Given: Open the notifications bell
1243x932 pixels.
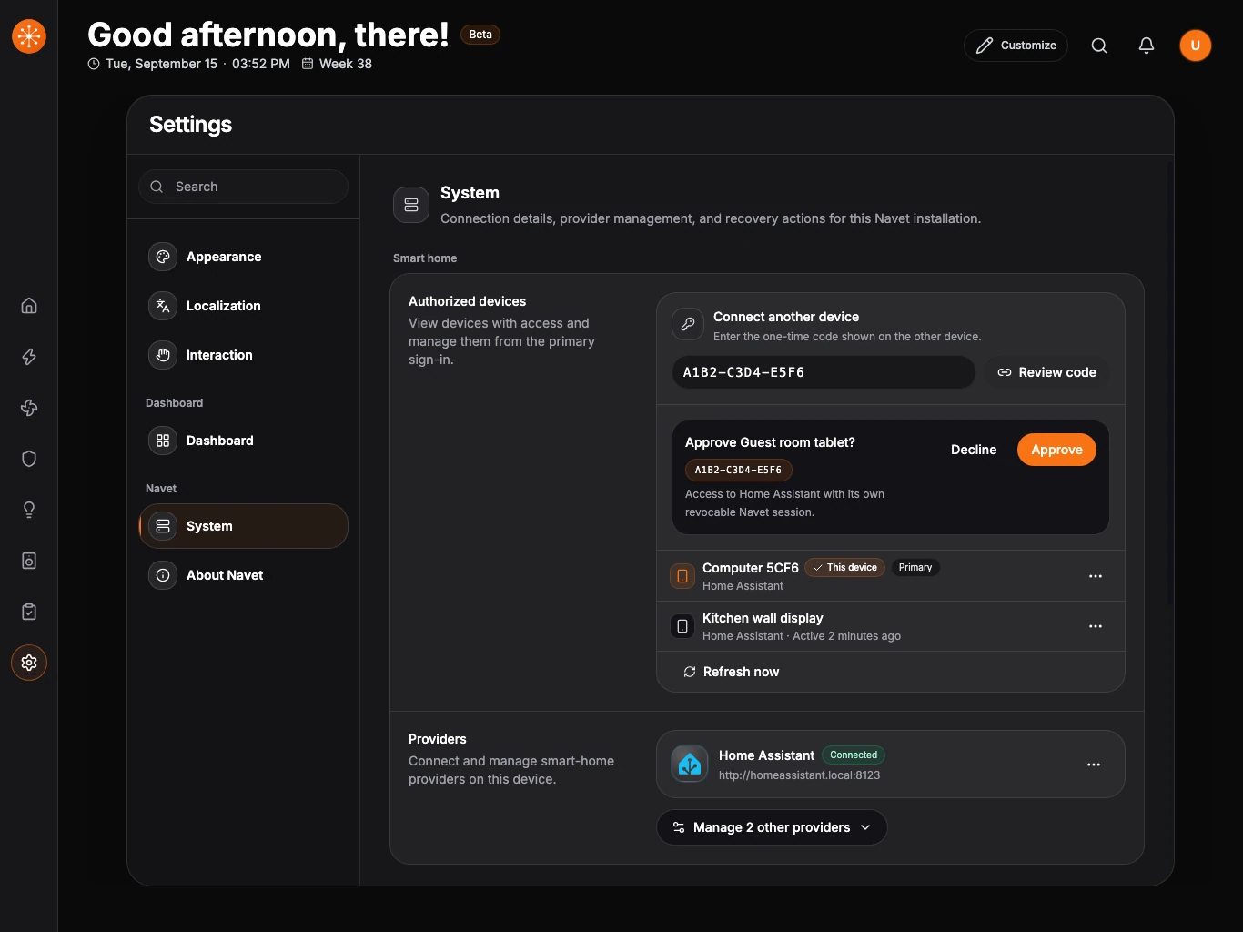Looking at the screenshot, I should pos(1147,46).
